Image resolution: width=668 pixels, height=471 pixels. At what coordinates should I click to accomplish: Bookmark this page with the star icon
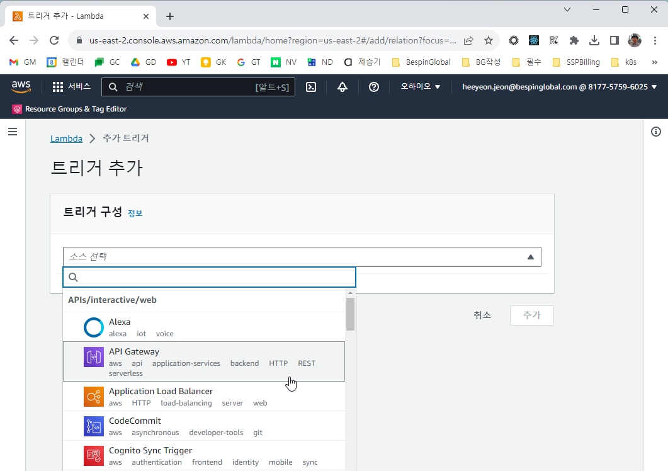[488, 40]
